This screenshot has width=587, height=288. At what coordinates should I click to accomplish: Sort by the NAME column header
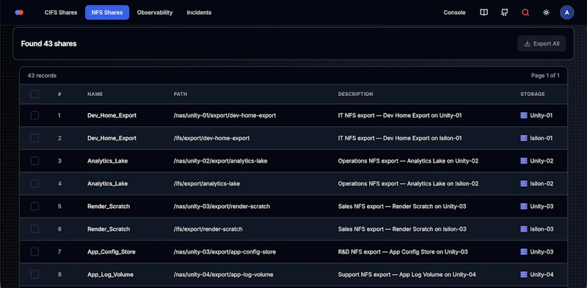point(95,95)
